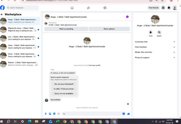Send a voice clip with microphone icon
The image size is (181, 124).
(46, 114)
